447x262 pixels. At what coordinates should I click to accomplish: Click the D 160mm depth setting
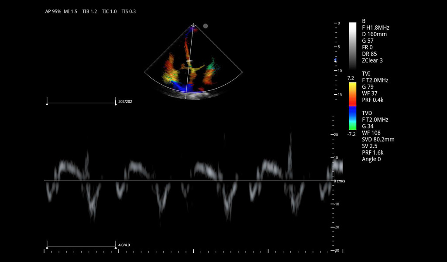coord(374,34)
